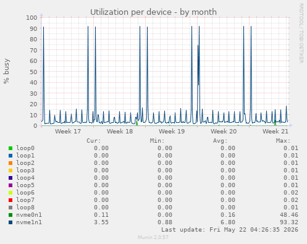This screenshot has width=307, height=244.
Task: Select the loop4 legend label
Action: [25, 178]
